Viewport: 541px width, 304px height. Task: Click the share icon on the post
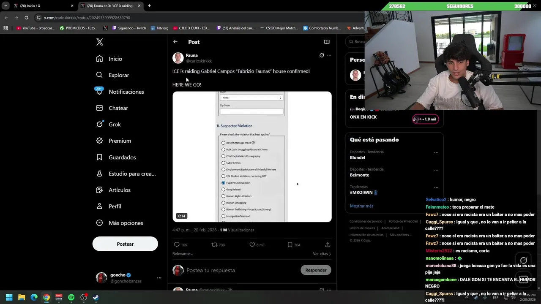click(328, 244)
